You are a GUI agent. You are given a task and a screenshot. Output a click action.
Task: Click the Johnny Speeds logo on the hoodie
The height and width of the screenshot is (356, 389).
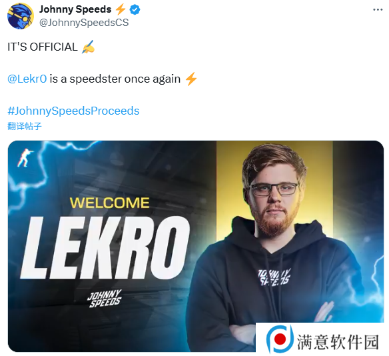274,277
